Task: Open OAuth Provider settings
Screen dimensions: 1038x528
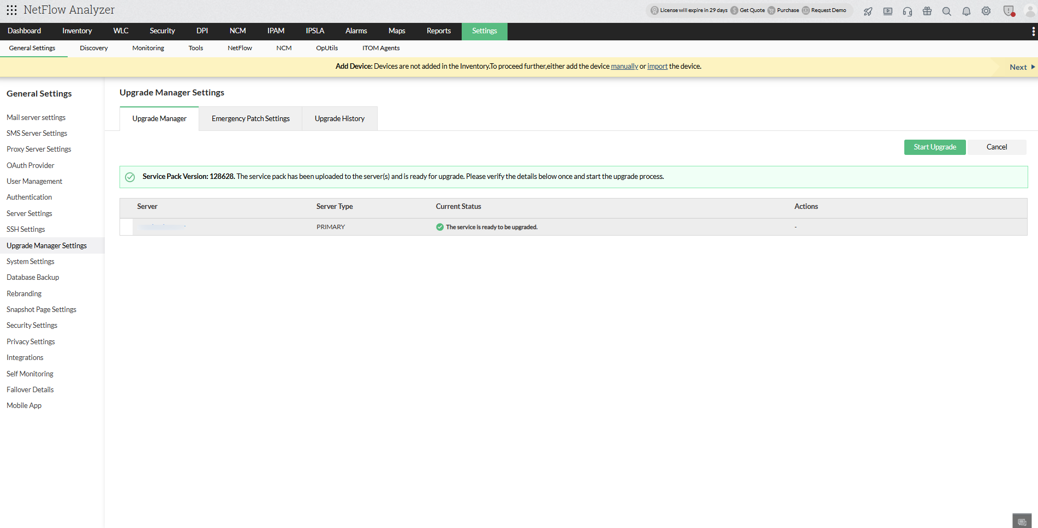Action: point(31,165)
